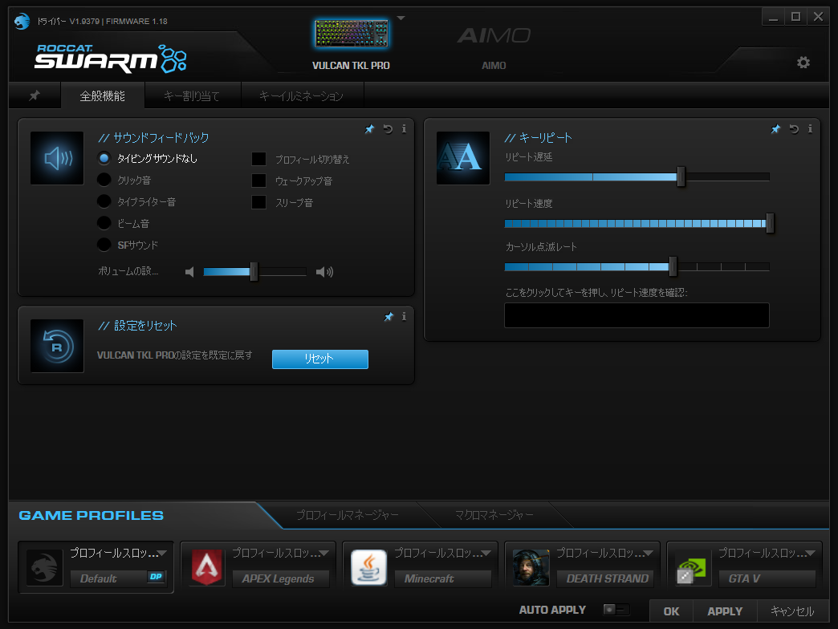Select the 全般機能 tab

coord(102,96)
